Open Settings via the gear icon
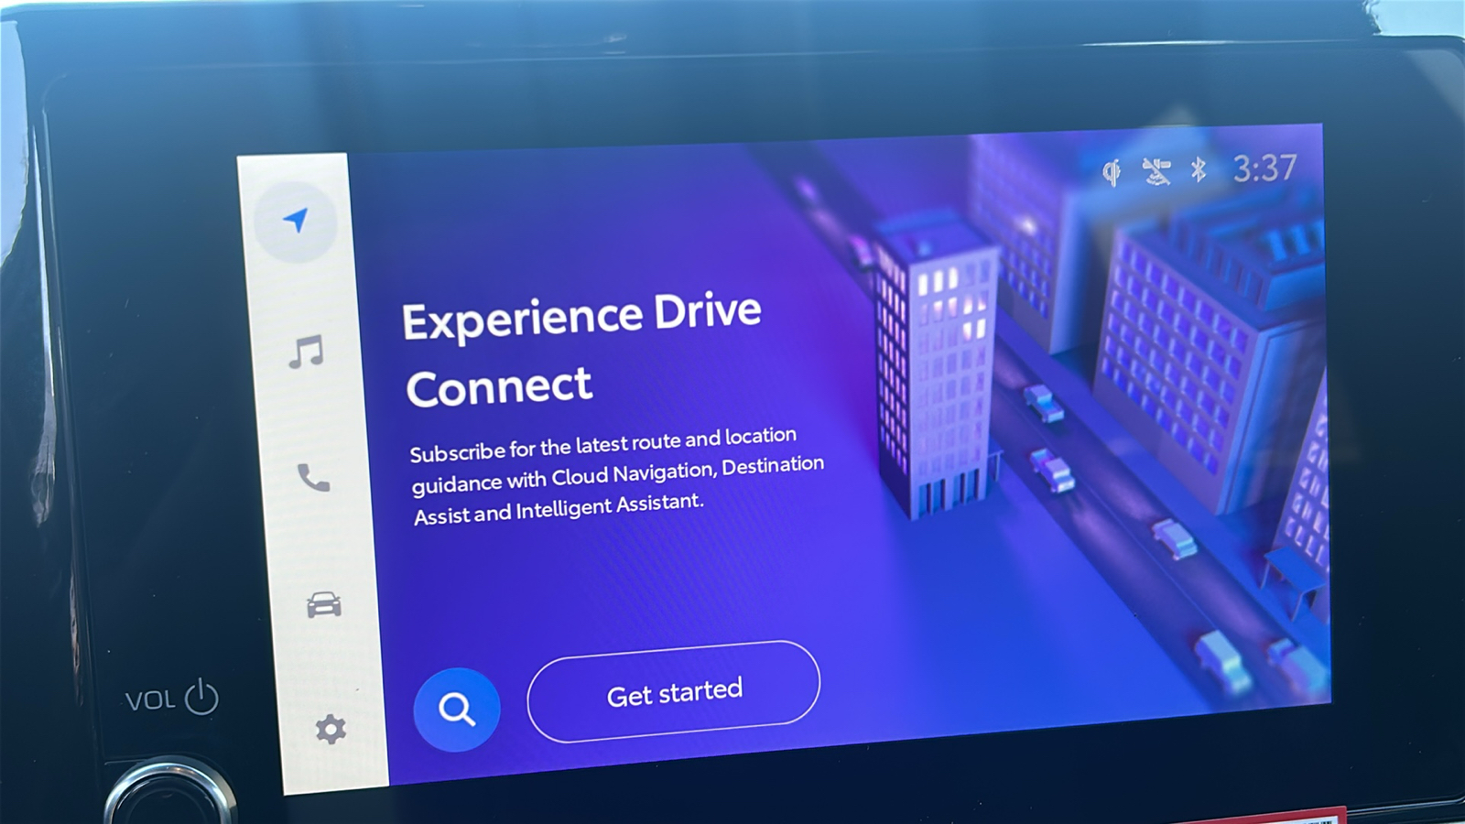Screen dimensions: 1465x824 point(331,729)
